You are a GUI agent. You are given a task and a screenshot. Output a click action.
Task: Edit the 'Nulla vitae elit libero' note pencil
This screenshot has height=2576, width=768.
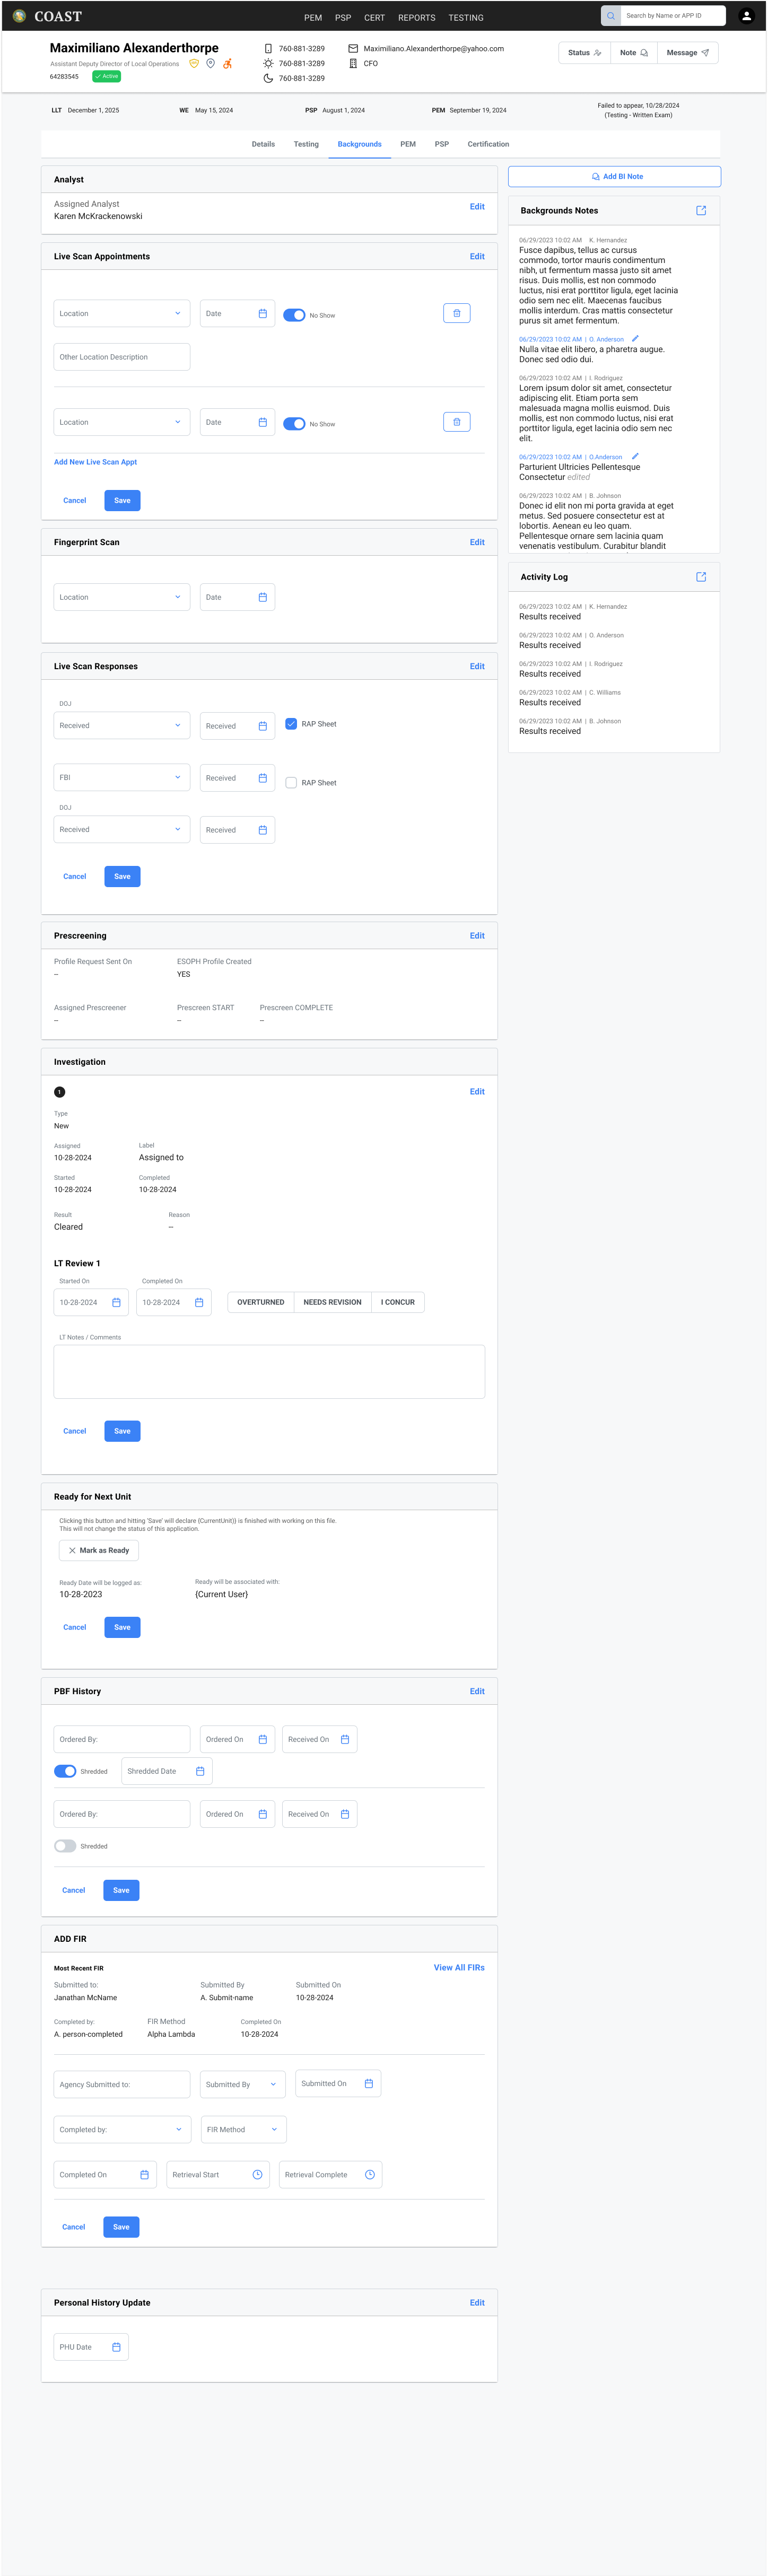click(x=635, y=338)
